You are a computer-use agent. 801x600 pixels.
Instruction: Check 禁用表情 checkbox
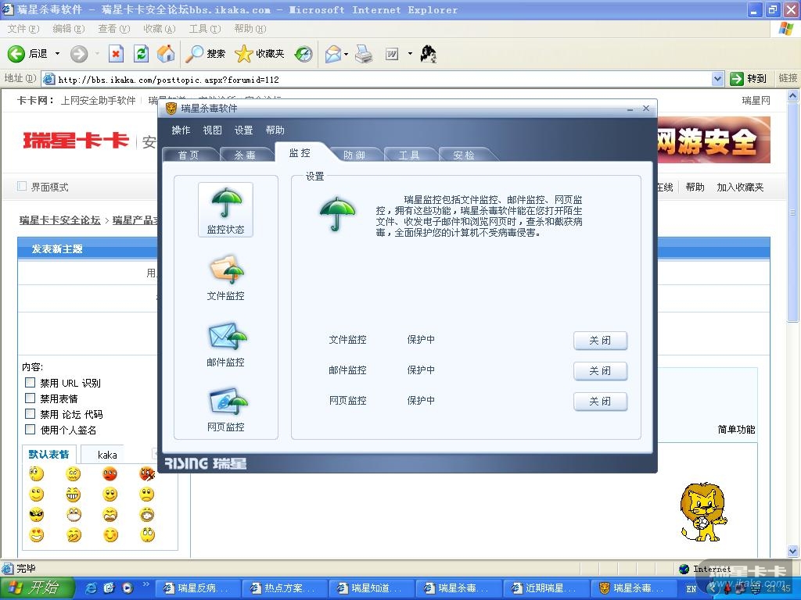[31, 398]
